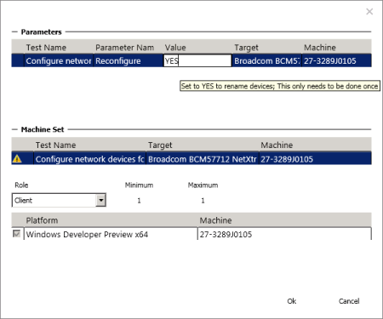
Task: Select the Broadcom BCM57 target cell in Parameters
Action: (x=266, y=60)
